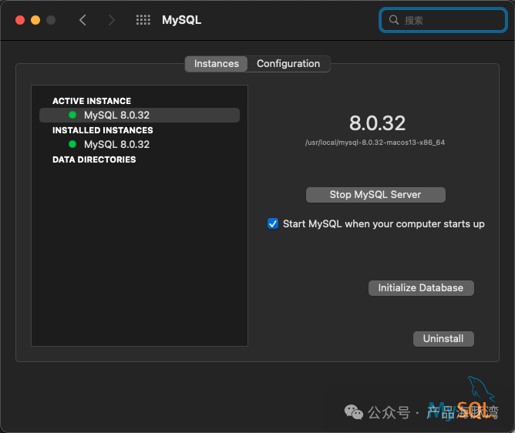Click the INSTALLED INSTANCES heading
This screenshot has width=515, height=433.
pyautogui.click(x=103, y=130)
